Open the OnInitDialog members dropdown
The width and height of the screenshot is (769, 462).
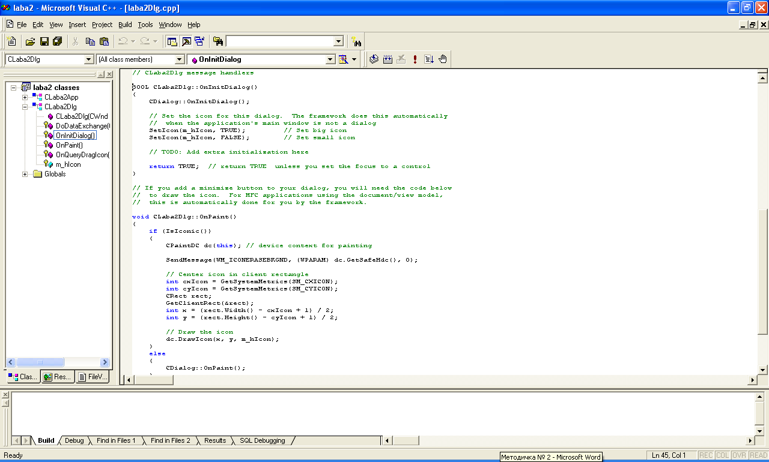point(330,59)
